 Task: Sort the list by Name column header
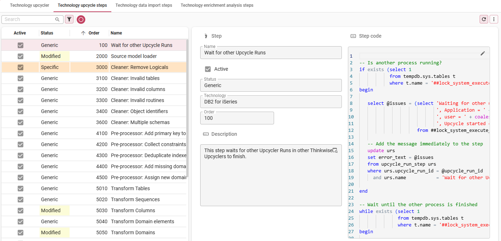pyautogui.click(x=116, y=33)
